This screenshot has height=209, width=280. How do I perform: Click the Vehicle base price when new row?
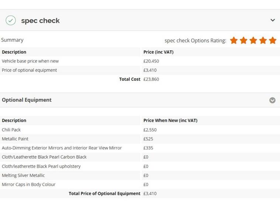point(140,61)
